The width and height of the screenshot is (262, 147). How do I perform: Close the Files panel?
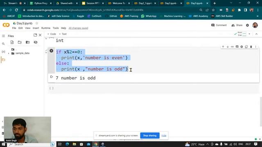tap(40, 35)
